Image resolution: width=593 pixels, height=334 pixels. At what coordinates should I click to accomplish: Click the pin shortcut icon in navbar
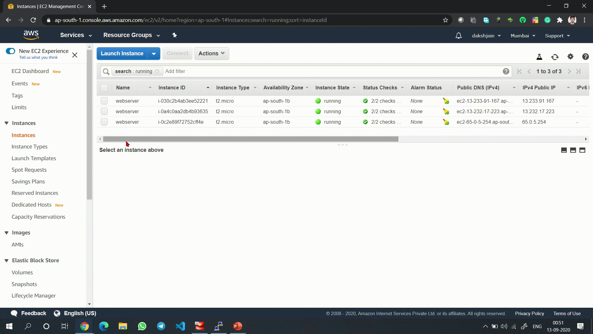pyautogui.click(x=175, y=35)
